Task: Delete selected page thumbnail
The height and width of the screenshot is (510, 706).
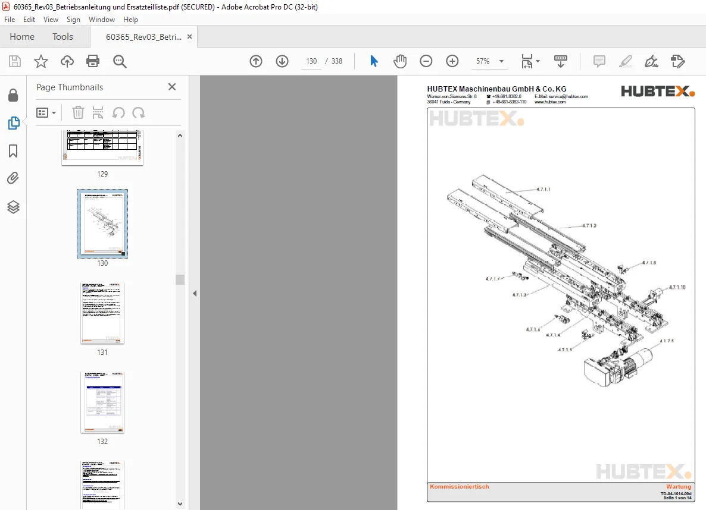Action: click(x=79, y=112)
